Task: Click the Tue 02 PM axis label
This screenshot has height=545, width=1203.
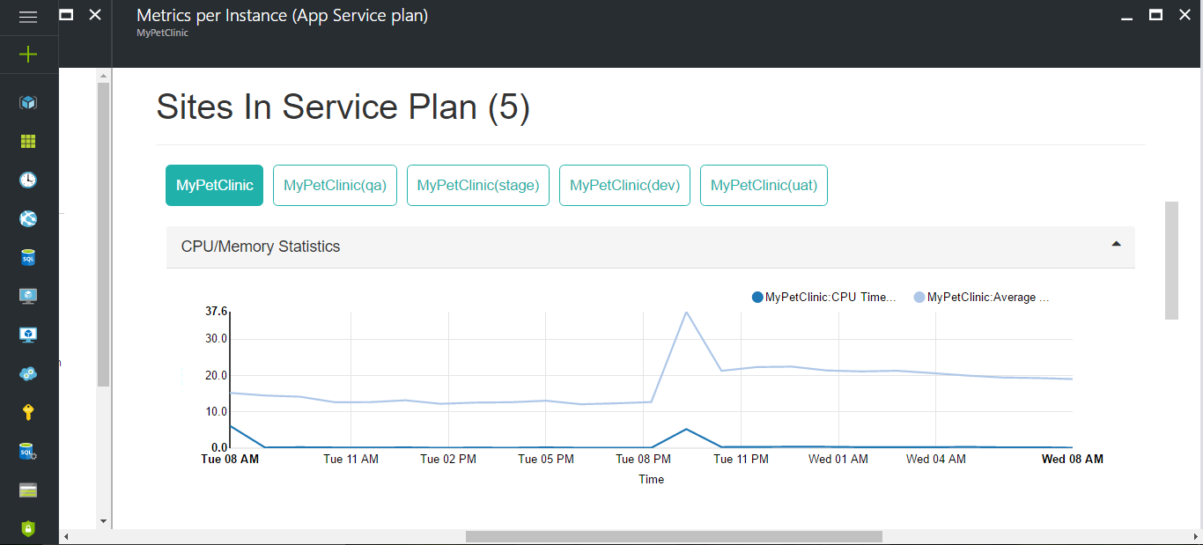Action: 448,459
